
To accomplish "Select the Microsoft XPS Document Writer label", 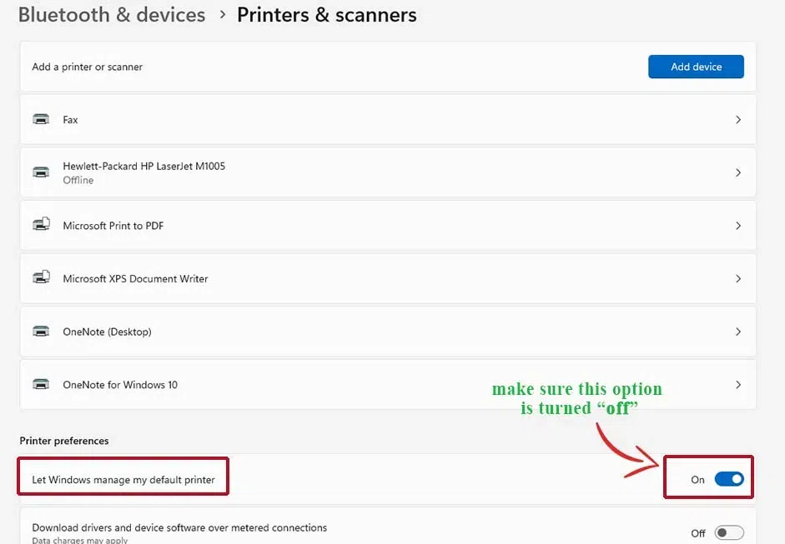I will 135,278.
